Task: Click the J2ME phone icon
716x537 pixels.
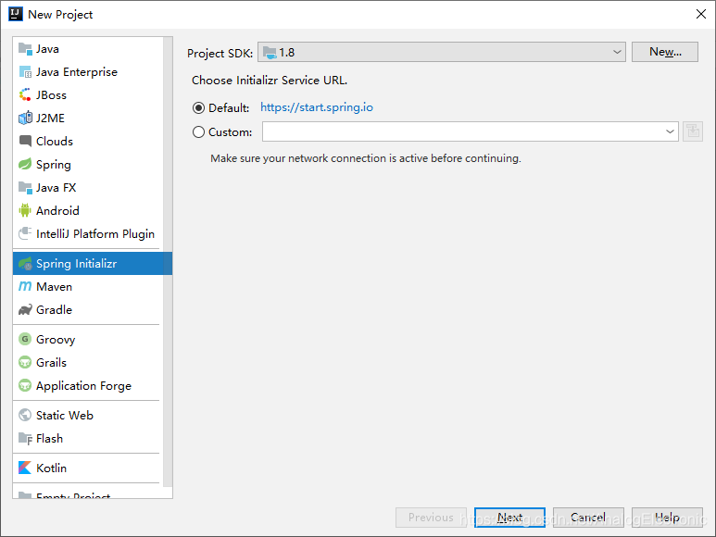Action: pyautogui.click(x=25, y=119)
